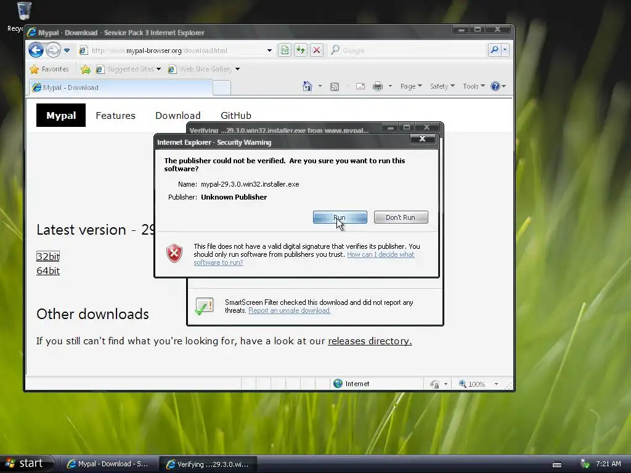
Task: Click the red Stop loading icon
Action: [x=317, y=51]
